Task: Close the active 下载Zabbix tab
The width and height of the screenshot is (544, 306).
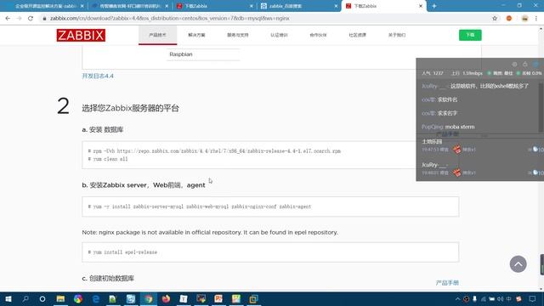Action: [x=421, y=6]
